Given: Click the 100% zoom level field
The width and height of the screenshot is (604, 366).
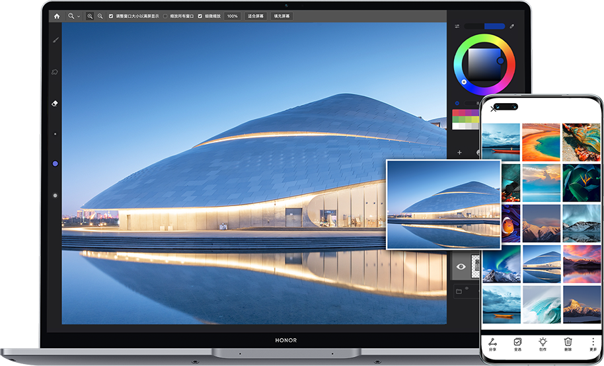Looking at the screenshot, I should click(232, 16).
